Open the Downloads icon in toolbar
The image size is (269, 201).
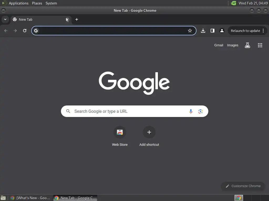(x=203, y=31)
